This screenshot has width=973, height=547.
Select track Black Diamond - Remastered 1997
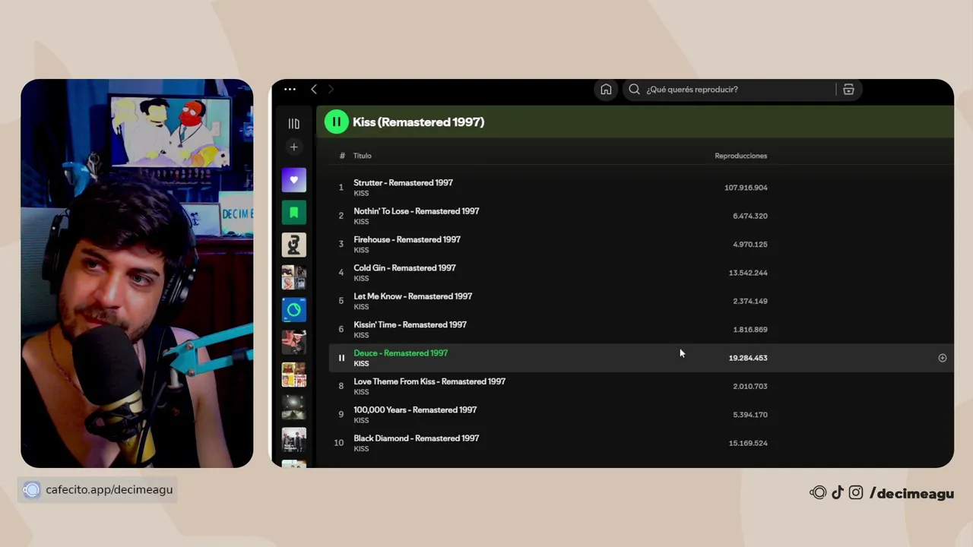(417, 438)
